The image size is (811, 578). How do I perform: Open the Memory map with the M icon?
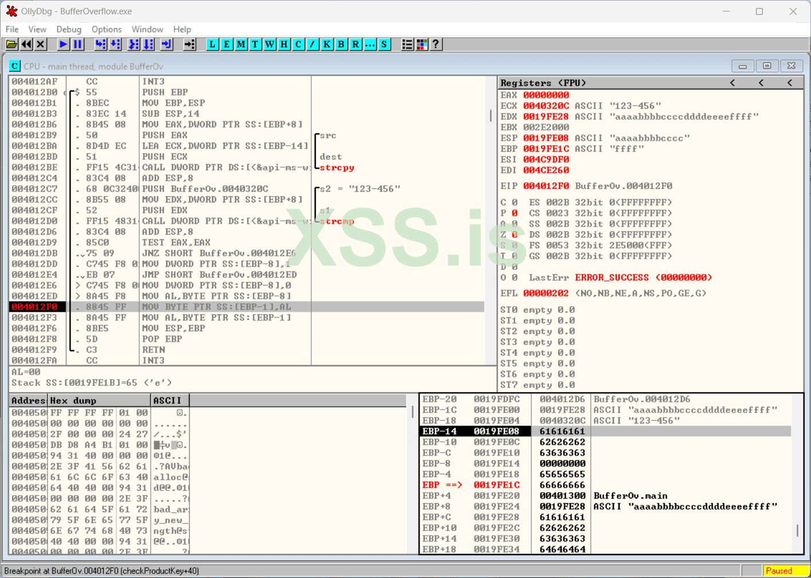pos(241,44)
